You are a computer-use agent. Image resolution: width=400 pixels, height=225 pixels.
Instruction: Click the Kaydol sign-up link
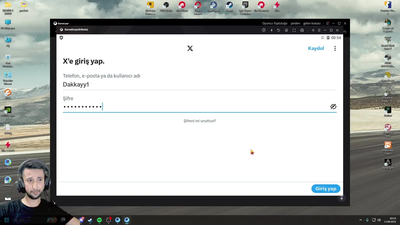pos(316,48)
